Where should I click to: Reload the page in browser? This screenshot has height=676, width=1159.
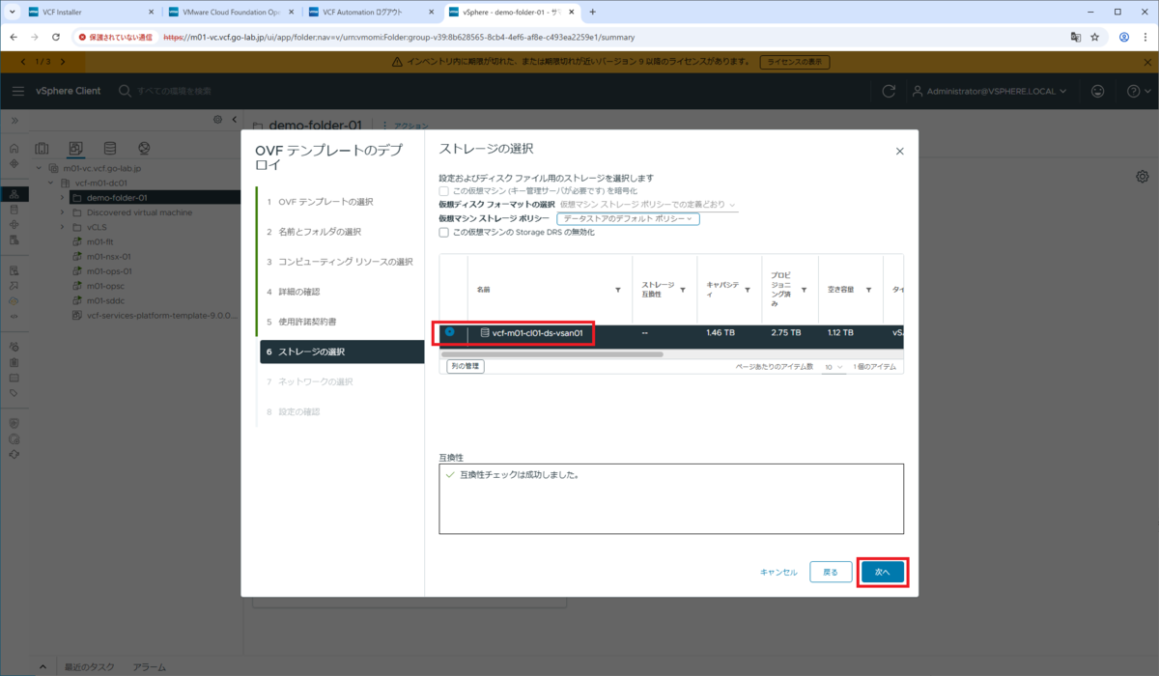tap(56, 37)
